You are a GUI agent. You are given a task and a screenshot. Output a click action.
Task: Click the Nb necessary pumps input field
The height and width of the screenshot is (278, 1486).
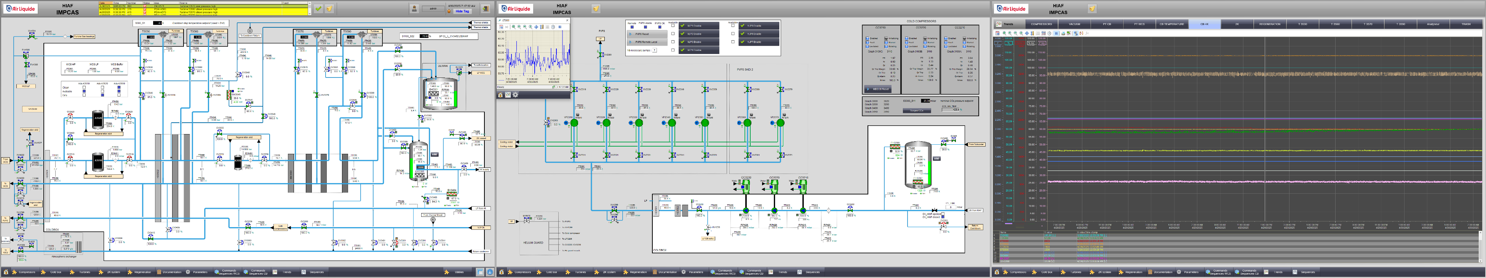(654, 50)
